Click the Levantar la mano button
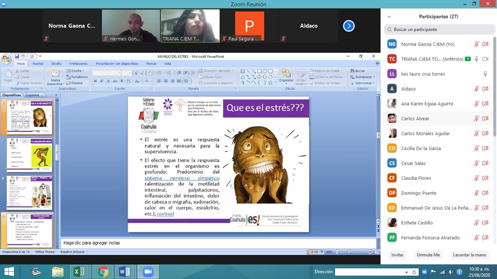This screenshot has width=497, height=279. coord(469,255)
